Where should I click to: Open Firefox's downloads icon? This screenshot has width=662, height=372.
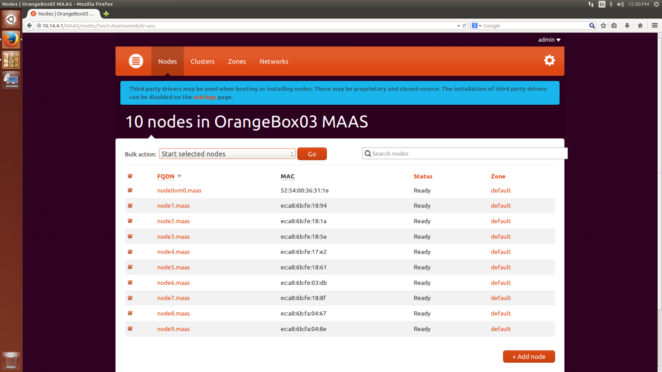(x=627, y=25)
